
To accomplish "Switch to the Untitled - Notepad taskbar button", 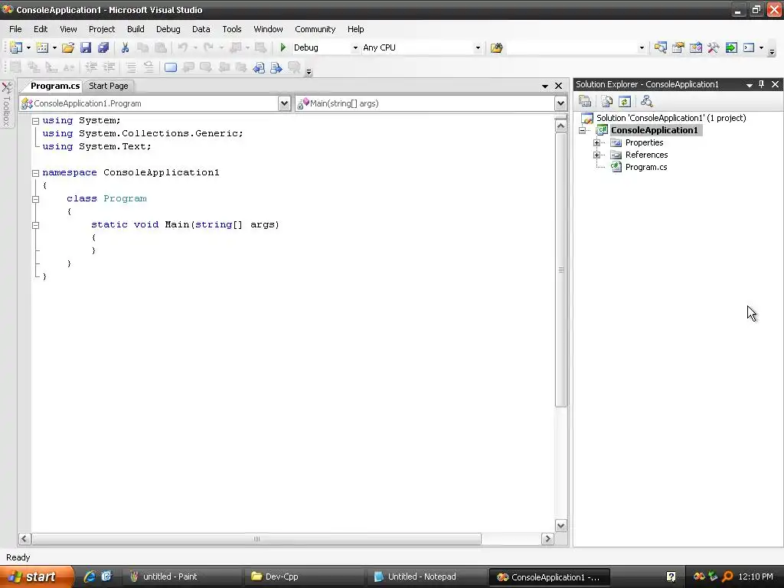I will [x=426, y=577].
